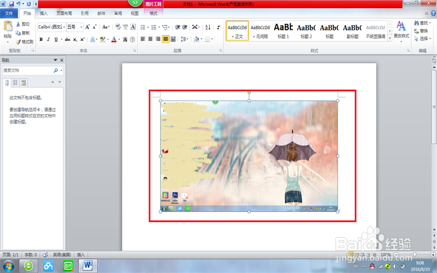The image size is (437, 273).
Task: Click the text highlight color button
Action: point(103,39)
